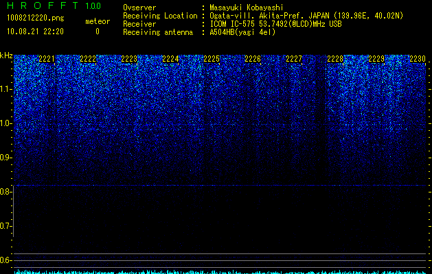432x274 pixels.
Task: Select the filename 1008212220.png
Action: point(36,18)
